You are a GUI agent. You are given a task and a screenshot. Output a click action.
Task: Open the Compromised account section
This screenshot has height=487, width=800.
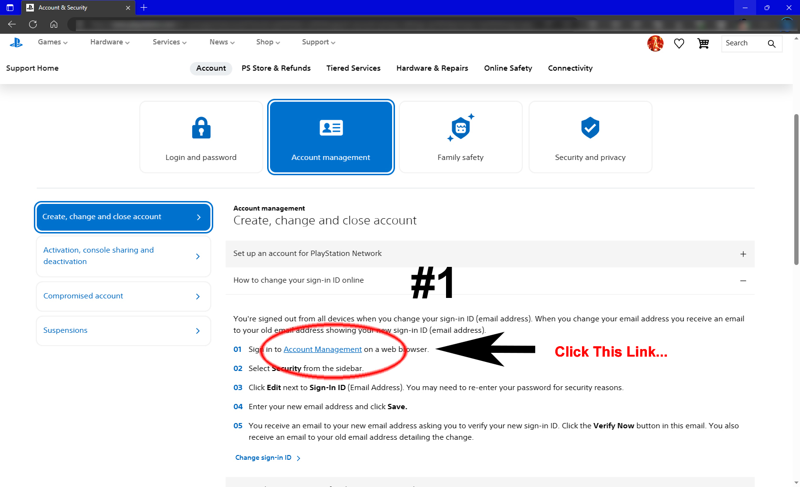pos(124,296)
